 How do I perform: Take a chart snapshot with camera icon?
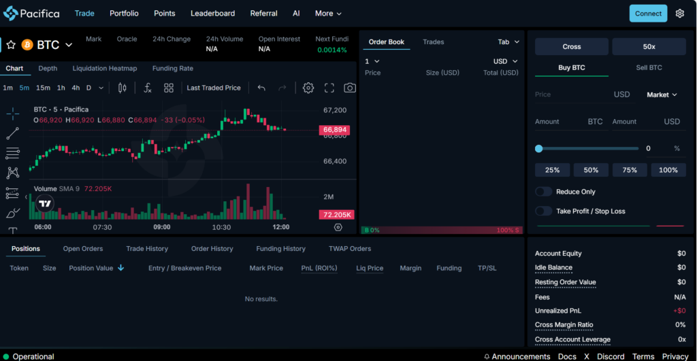click(350, 88)
